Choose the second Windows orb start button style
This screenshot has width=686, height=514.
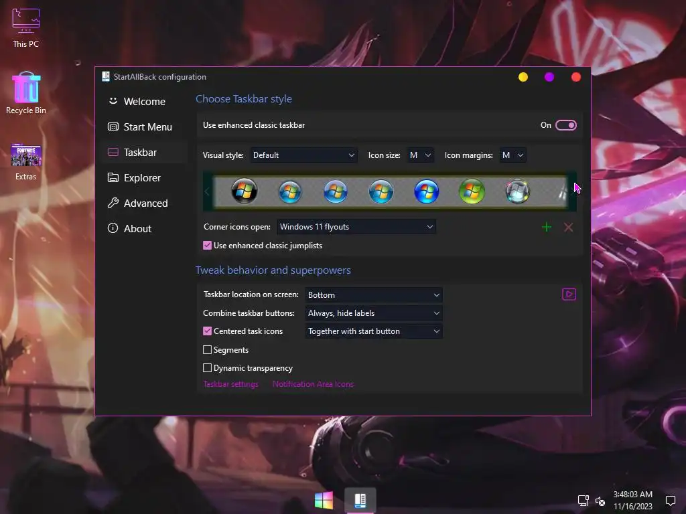[289, 191]
